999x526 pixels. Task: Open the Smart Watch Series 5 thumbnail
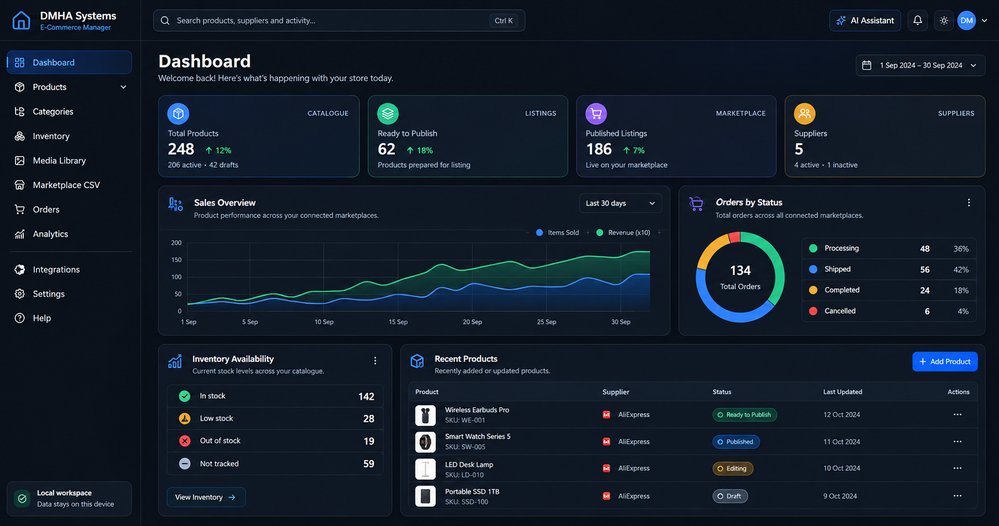click(425, 442)
